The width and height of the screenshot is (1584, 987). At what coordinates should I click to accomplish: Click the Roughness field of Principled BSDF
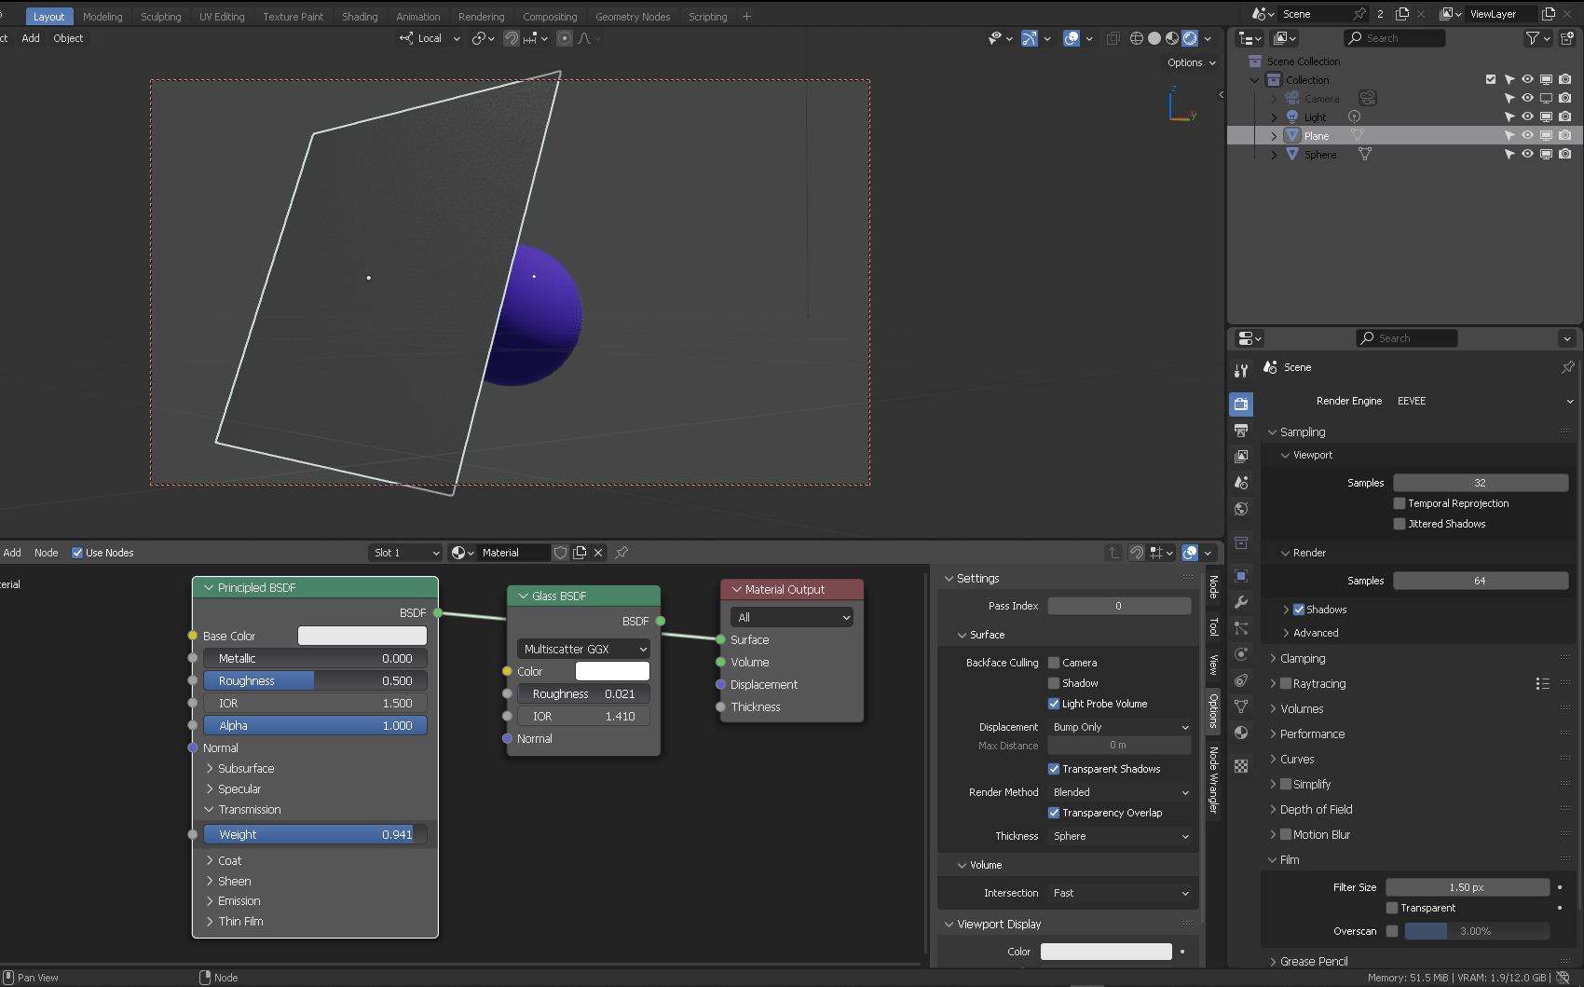coord(315,680)
